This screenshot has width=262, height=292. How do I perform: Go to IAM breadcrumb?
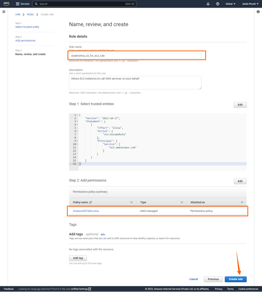pos(18,15)
